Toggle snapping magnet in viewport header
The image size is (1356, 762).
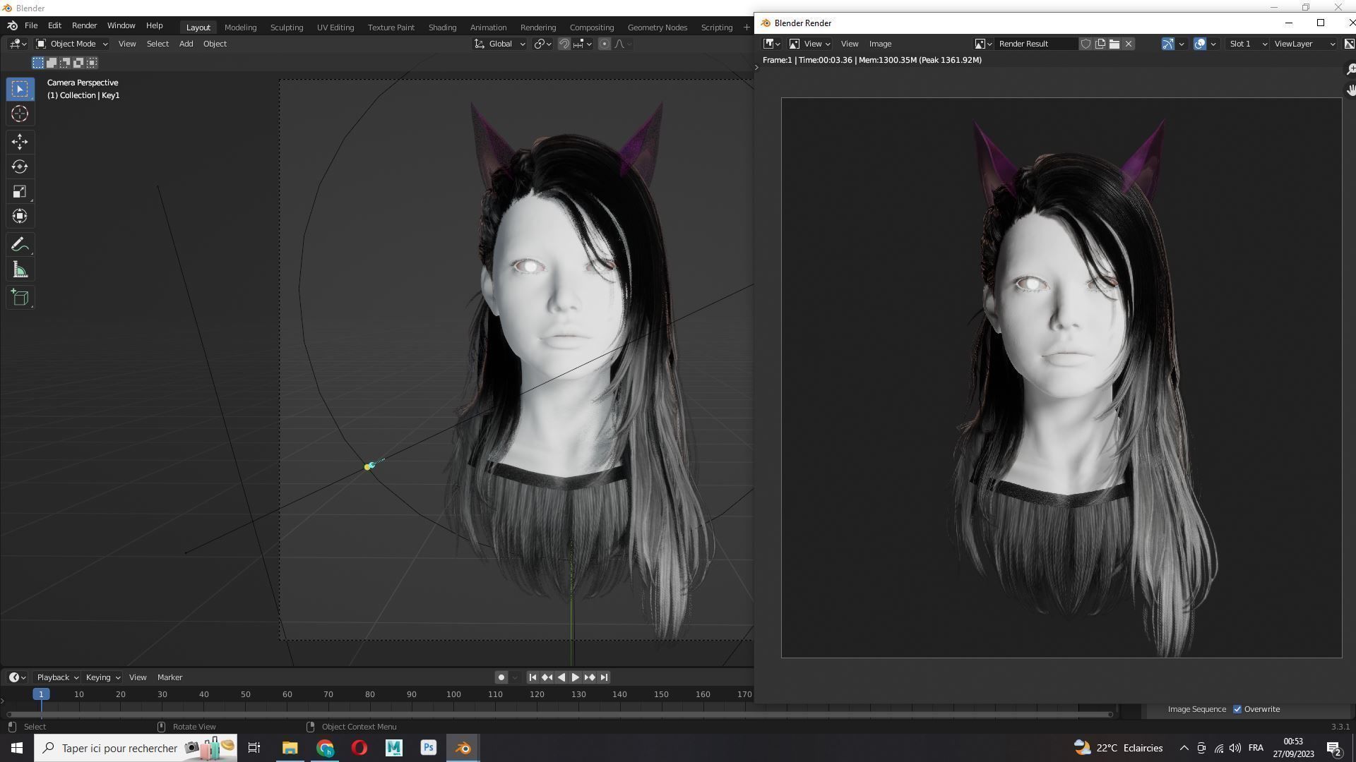click(x=564, y=44)
